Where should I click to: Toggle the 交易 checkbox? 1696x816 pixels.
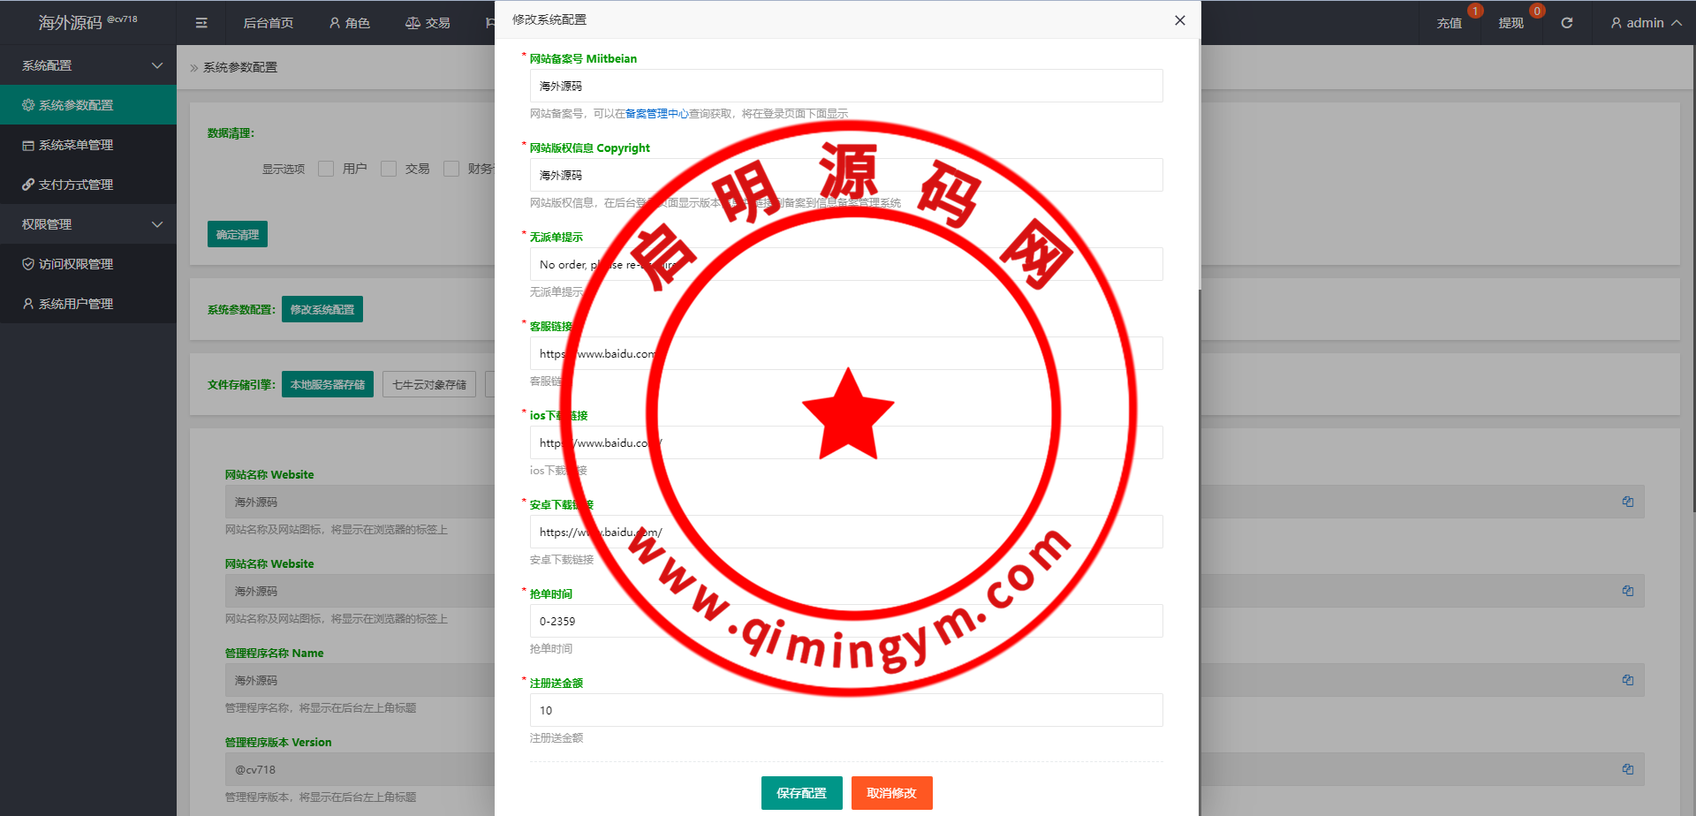click(x=389, y=169)
